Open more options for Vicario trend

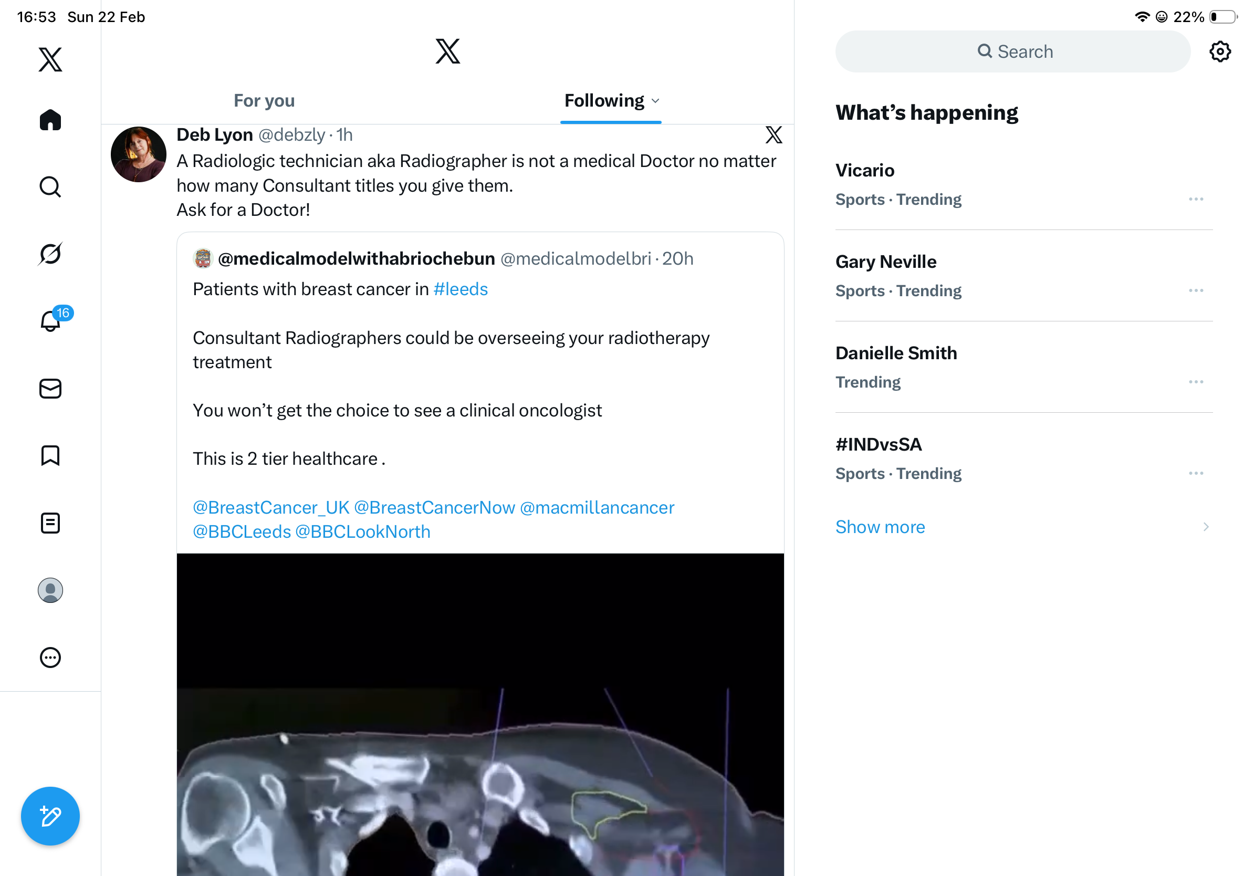pos(1196,200)
